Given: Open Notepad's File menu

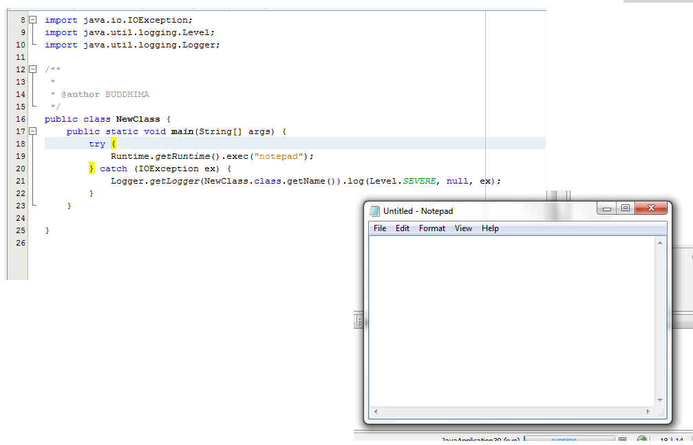Looking at the screenshot, I should 379,228.
